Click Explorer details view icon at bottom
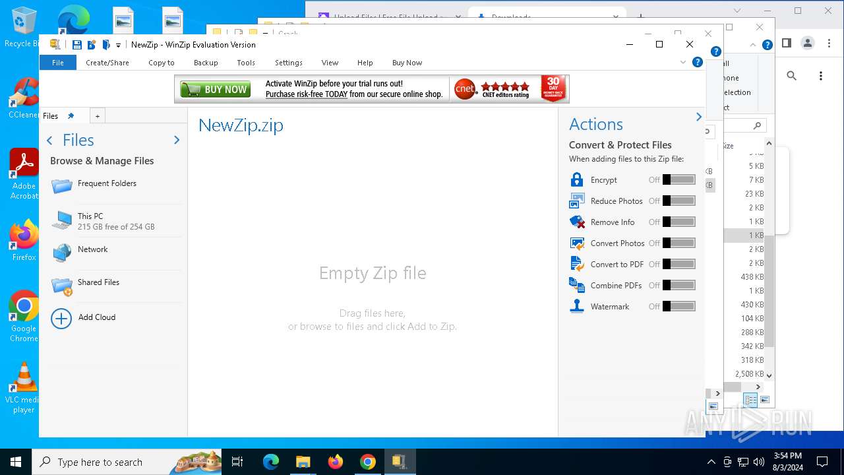This screenshot has height=475, width=844. point(750,399)
